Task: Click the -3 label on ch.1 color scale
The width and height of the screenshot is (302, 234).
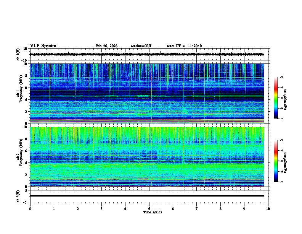Action: tap(281, 77)
